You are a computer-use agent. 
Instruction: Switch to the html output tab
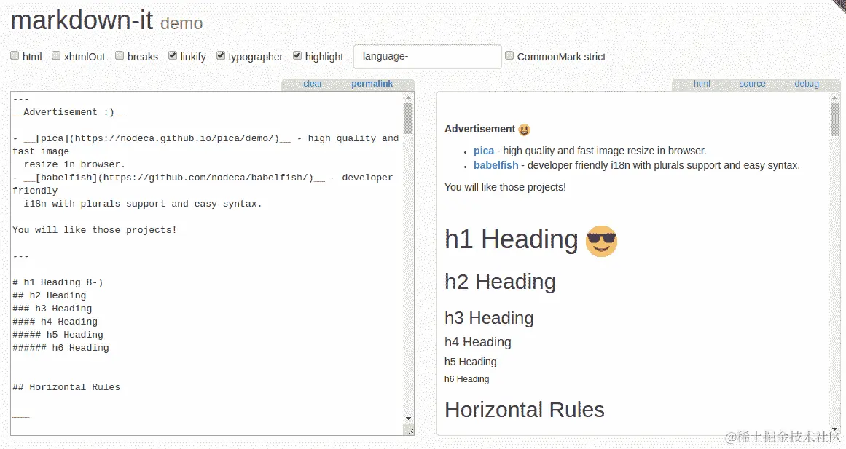click(702, 84)
